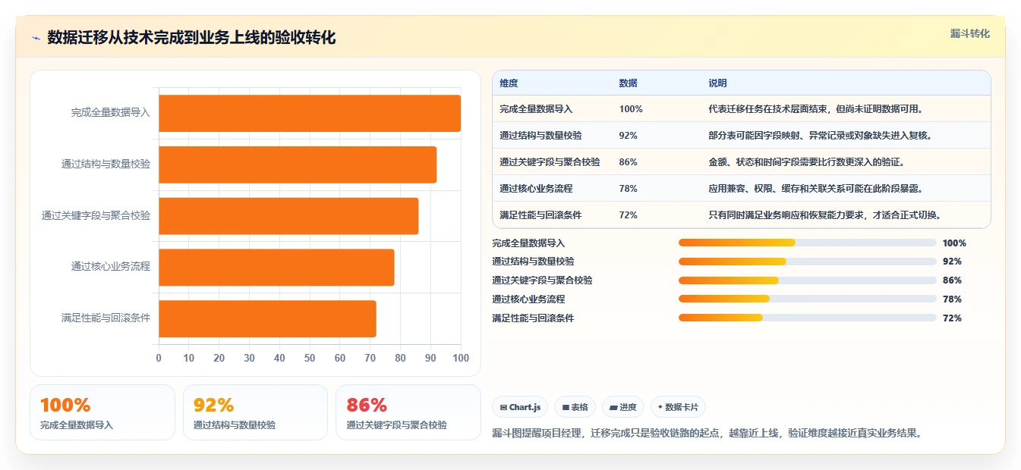Viewport: 1021px width, 470px height.
Task: Click the 92% value in the table
Action: coord(628,135)
